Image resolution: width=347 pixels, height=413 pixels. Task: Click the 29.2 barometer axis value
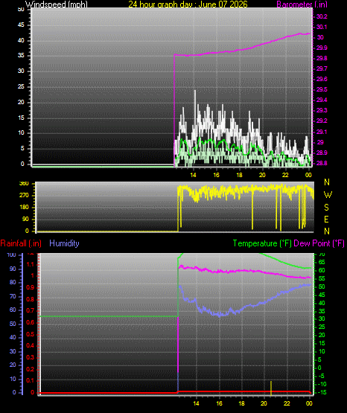point(322,121)
